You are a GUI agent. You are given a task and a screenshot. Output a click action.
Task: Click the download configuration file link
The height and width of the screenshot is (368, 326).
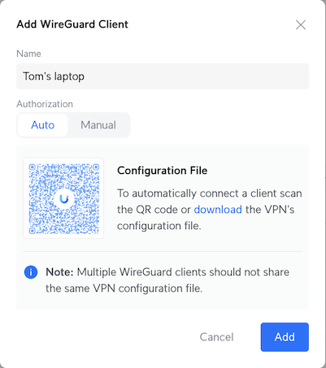pyautogui.click(x=218, y=210)
